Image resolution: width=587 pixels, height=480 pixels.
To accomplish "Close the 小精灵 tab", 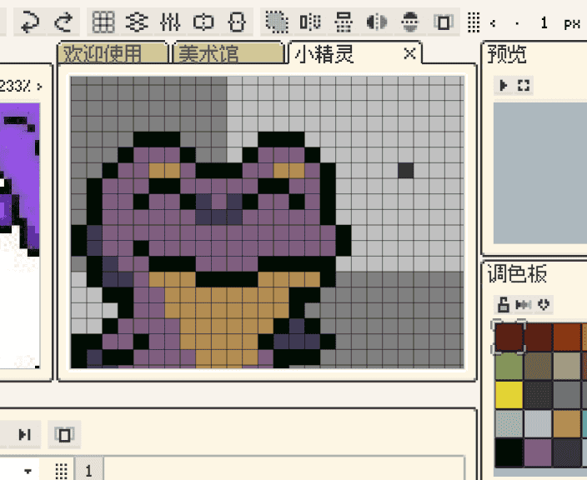I will click(410, 54).
